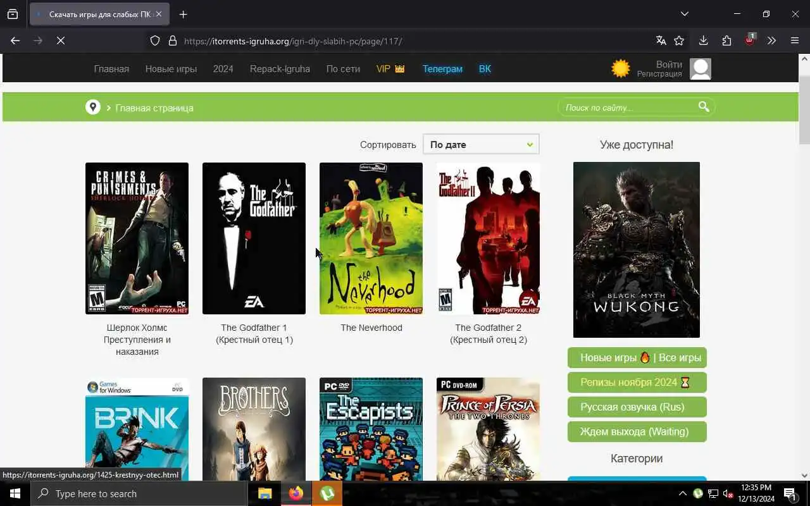Click the 'Релизы ноября 2024' button
810x506 pixels.
tap(637, 382)
